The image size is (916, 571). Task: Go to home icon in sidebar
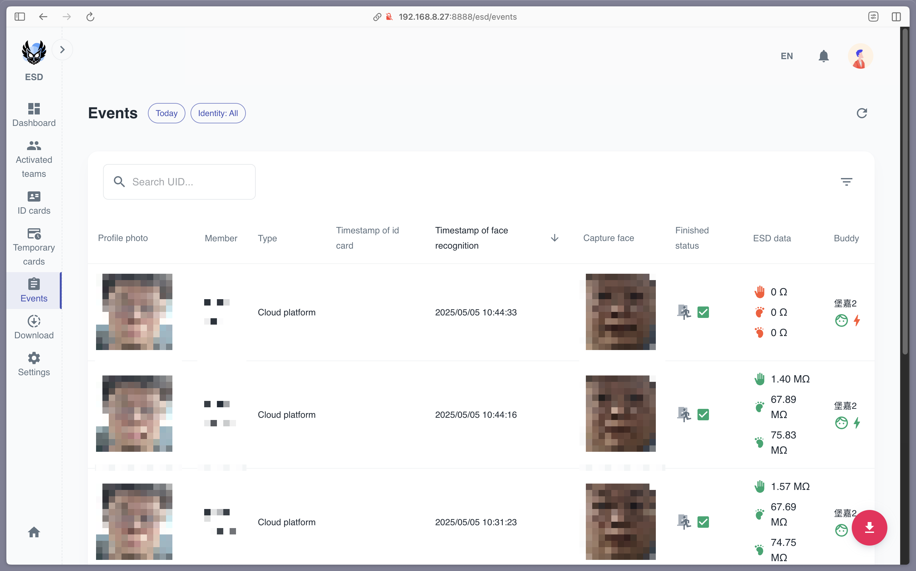point(34,532)
